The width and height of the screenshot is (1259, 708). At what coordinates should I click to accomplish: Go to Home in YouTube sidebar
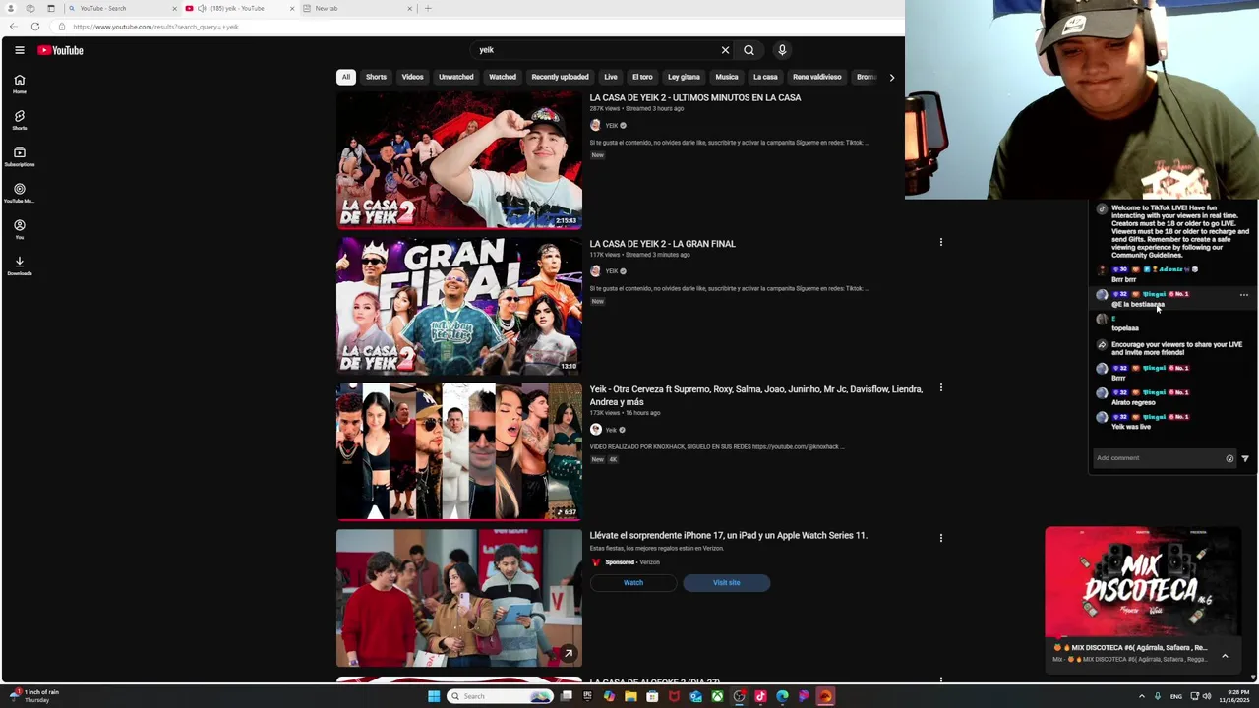[x=19, y=84]
